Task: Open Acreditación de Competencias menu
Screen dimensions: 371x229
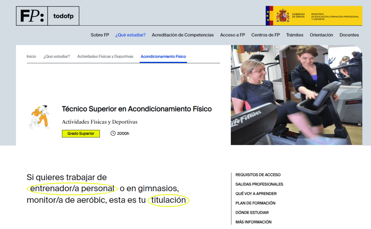Action: click(183, 35)
